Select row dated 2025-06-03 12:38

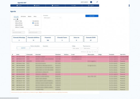coord(70,85)
